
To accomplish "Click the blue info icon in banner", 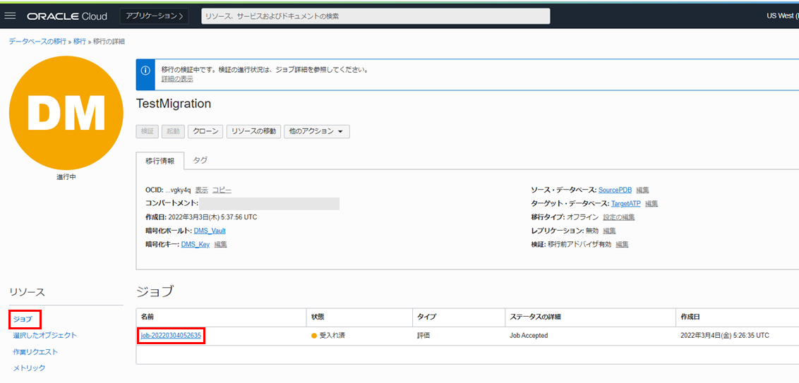I will 145,71.
